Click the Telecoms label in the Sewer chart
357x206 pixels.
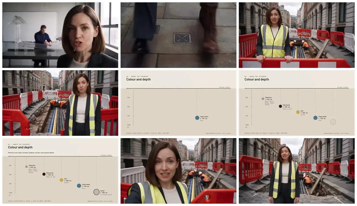tap(32, 165)
